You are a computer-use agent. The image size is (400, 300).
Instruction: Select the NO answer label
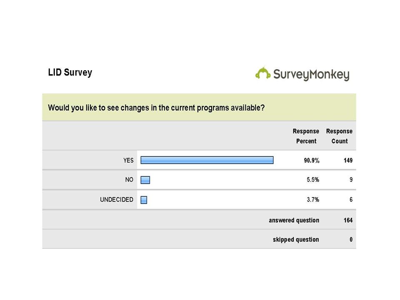[129, 180]
